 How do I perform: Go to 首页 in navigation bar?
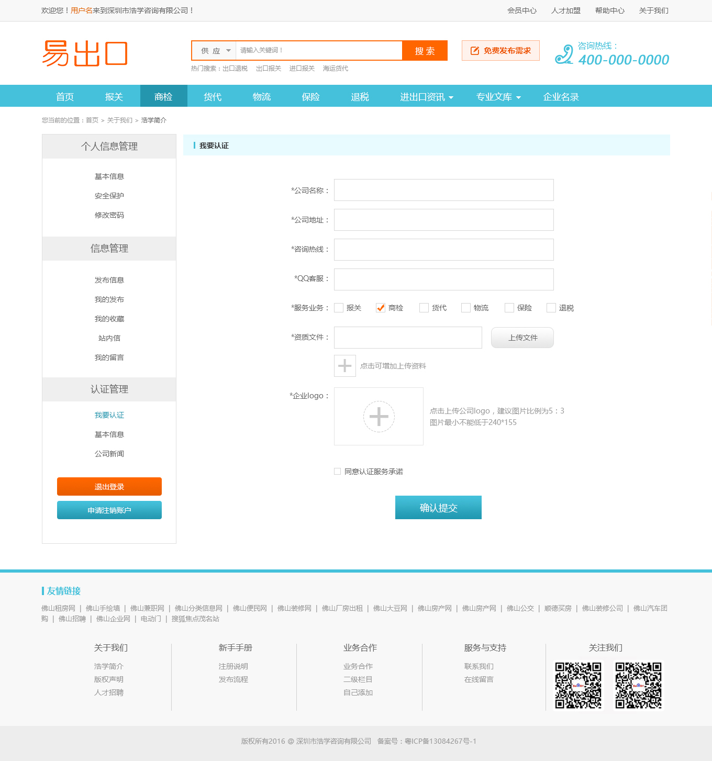tap(65, 97)
